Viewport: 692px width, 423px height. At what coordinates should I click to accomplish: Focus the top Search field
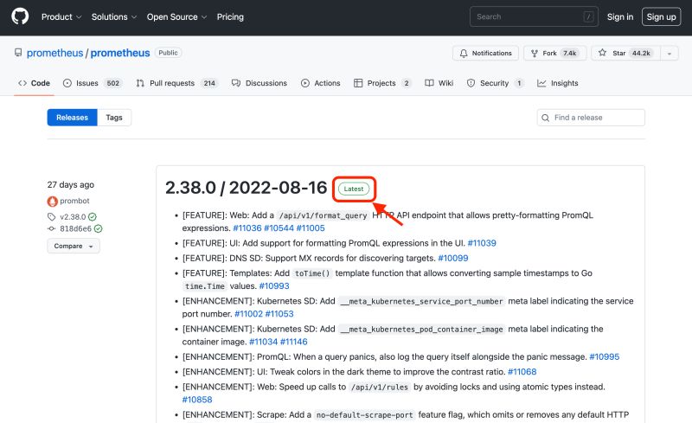534,16
